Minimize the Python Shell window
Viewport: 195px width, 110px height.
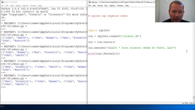pos(82,2)
